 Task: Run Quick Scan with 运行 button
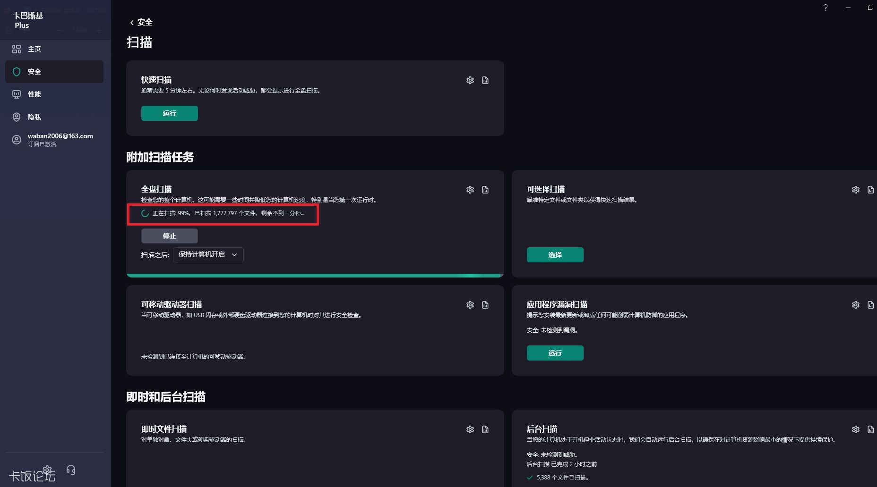click(x=170, y=113)
